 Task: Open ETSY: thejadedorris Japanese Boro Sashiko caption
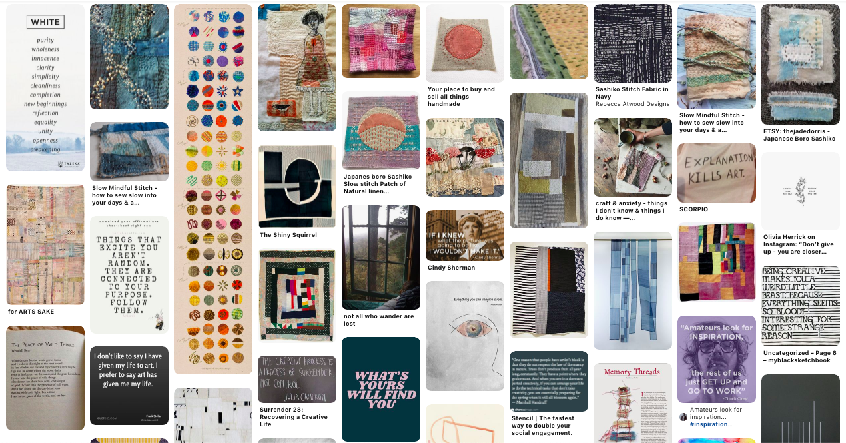click(799, 135)
